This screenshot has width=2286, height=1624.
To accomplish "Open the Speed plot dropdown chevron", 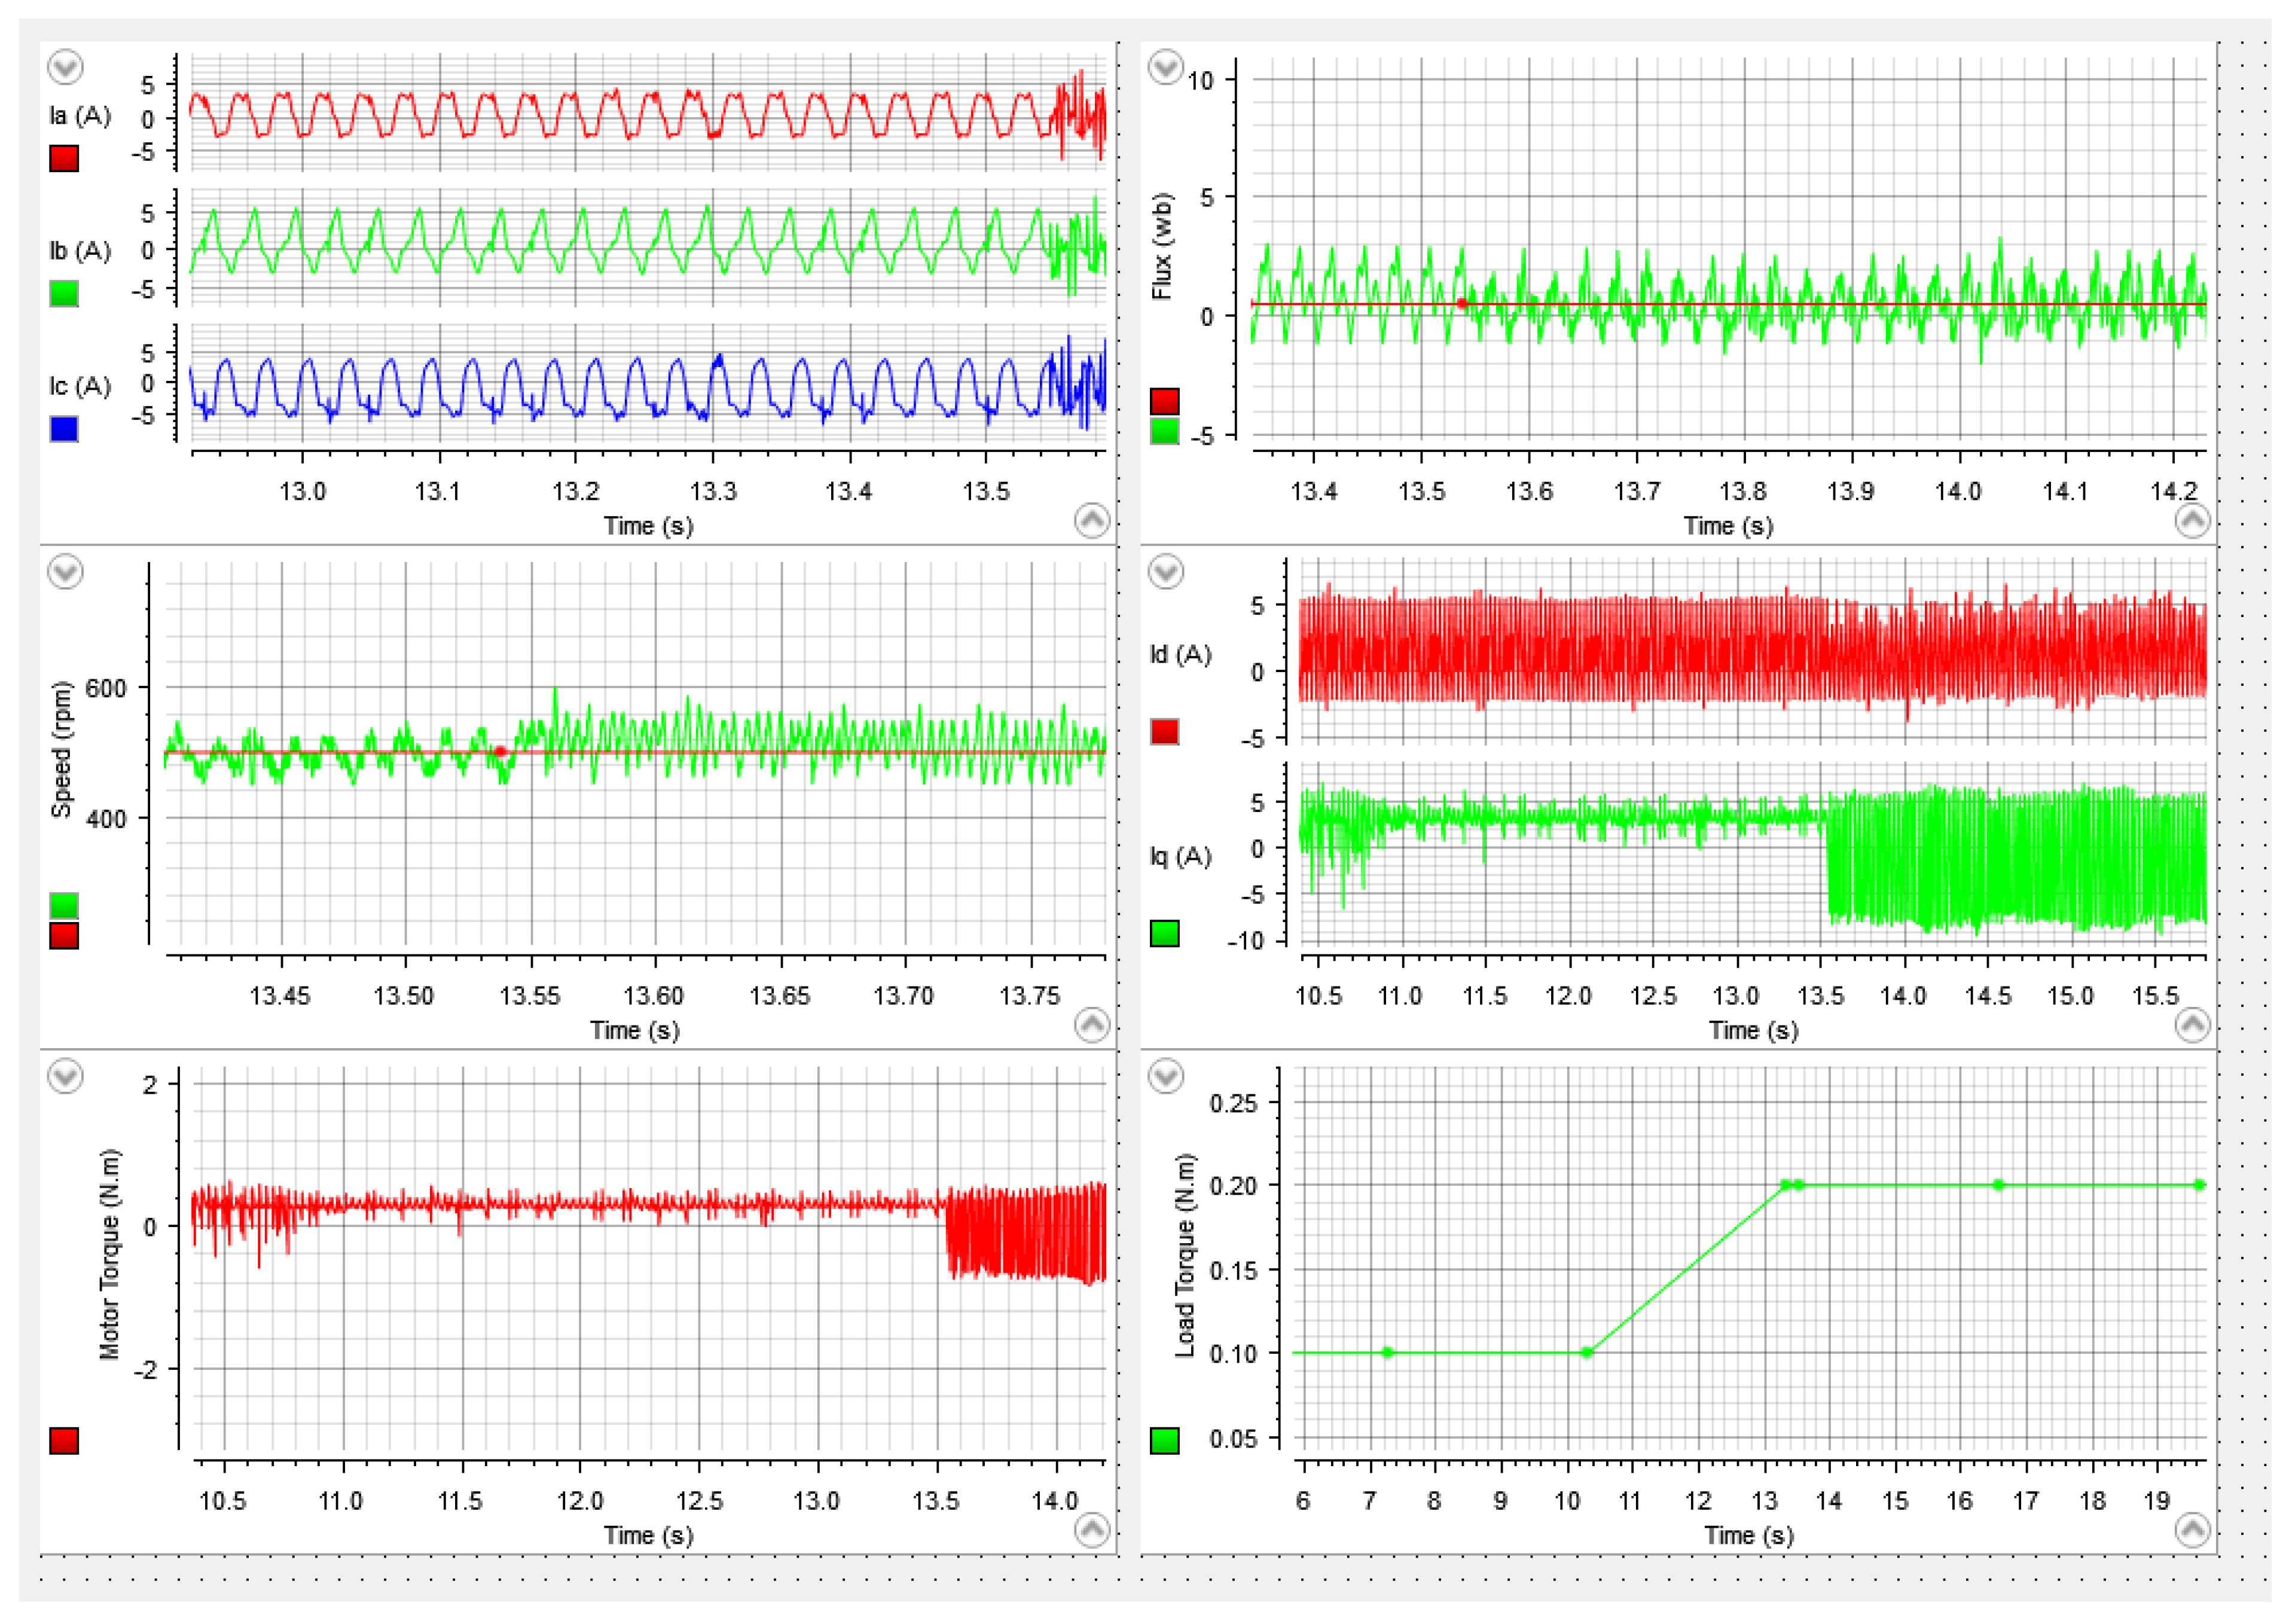I will (66, 572).
